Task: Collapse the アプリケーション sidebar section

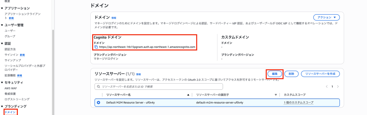Action: click(2, 8)
